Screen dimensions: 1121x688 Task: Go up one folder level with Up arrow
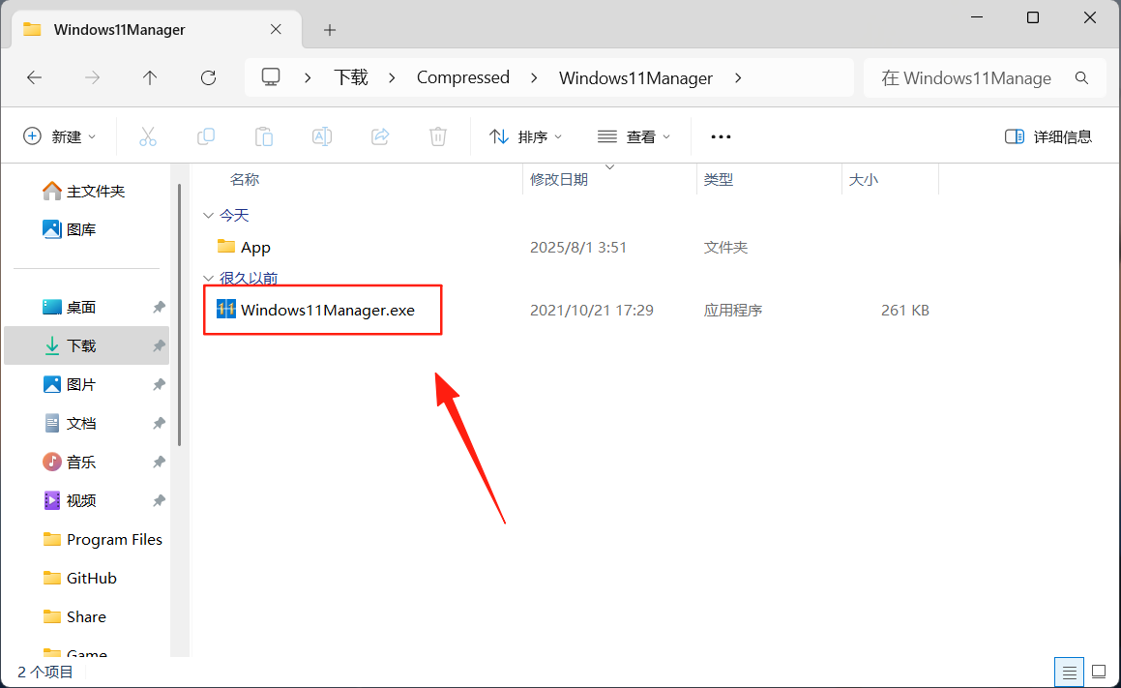pos(150,77)
